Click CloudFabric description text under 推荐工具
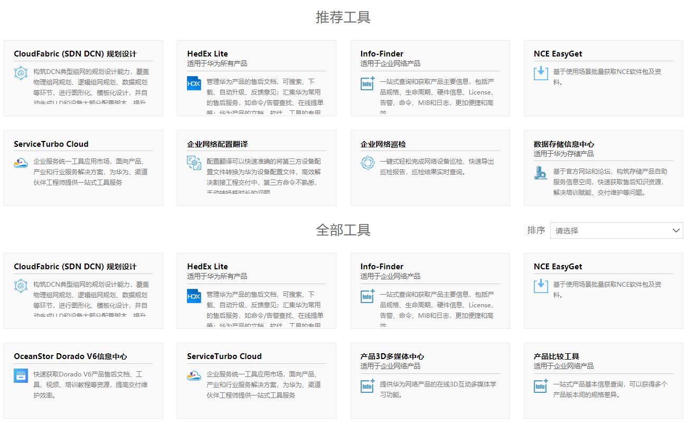 click(x=91, y=84)
